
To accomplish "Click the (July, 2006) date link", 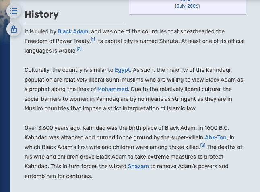I will (187, 6).
